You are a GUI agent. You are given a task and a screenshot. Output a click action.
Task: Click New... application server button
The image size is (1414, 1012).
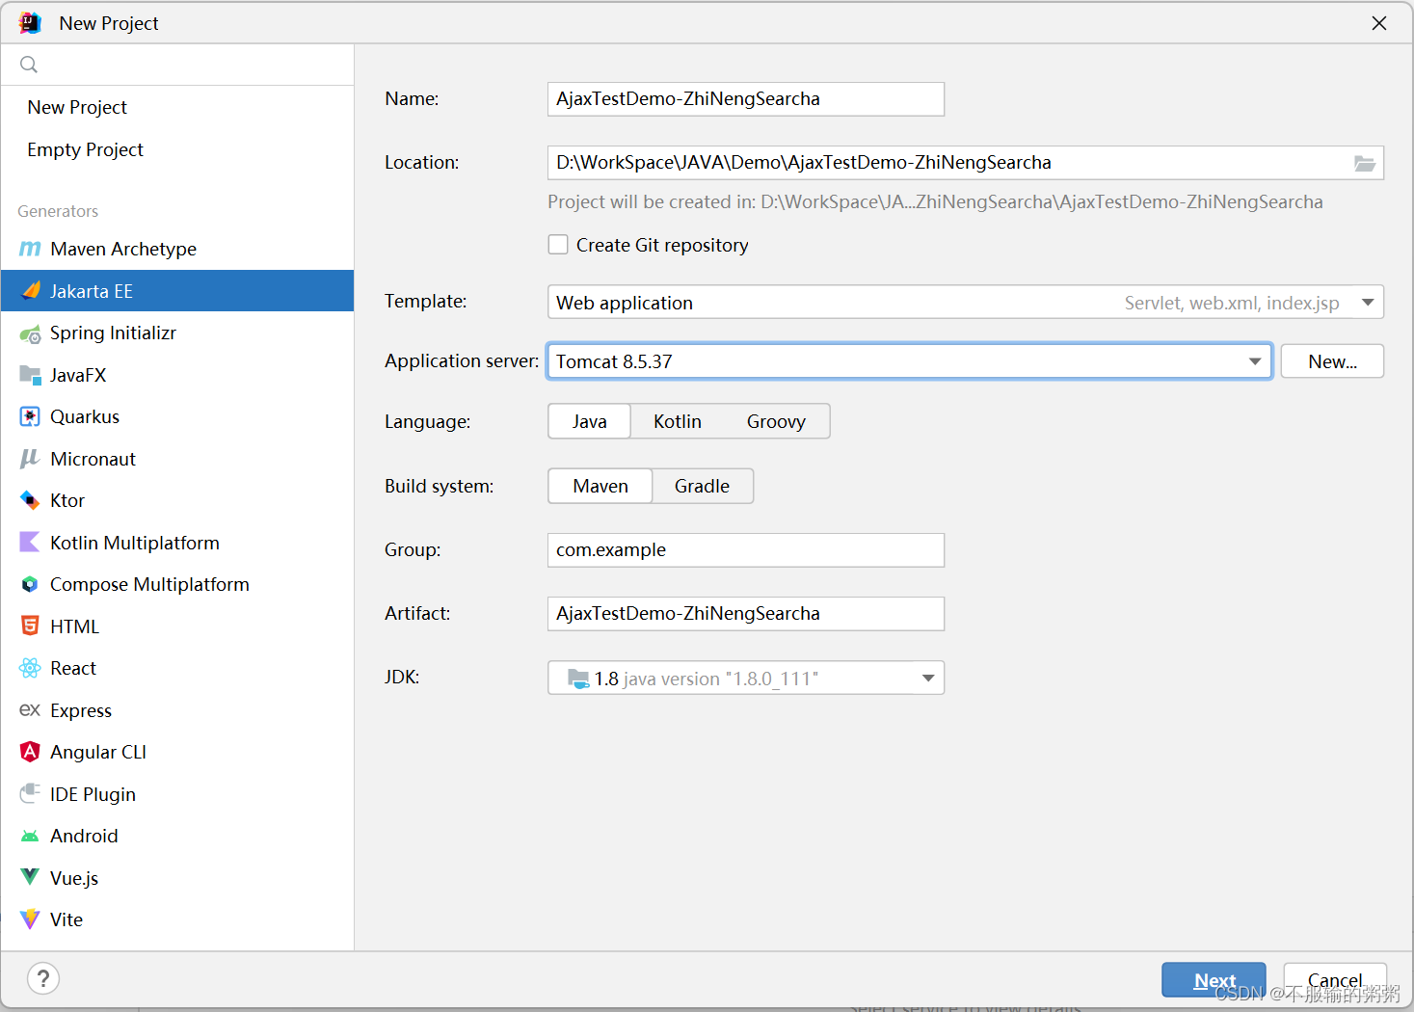[1332, 361]
